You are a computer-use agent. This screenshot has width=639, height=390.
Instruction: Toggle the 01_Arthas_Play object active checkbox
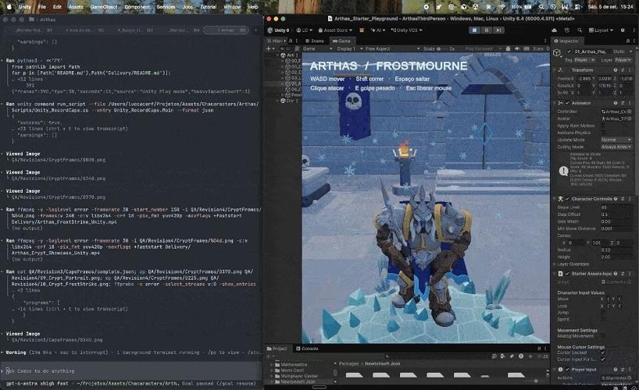point(569,51)
